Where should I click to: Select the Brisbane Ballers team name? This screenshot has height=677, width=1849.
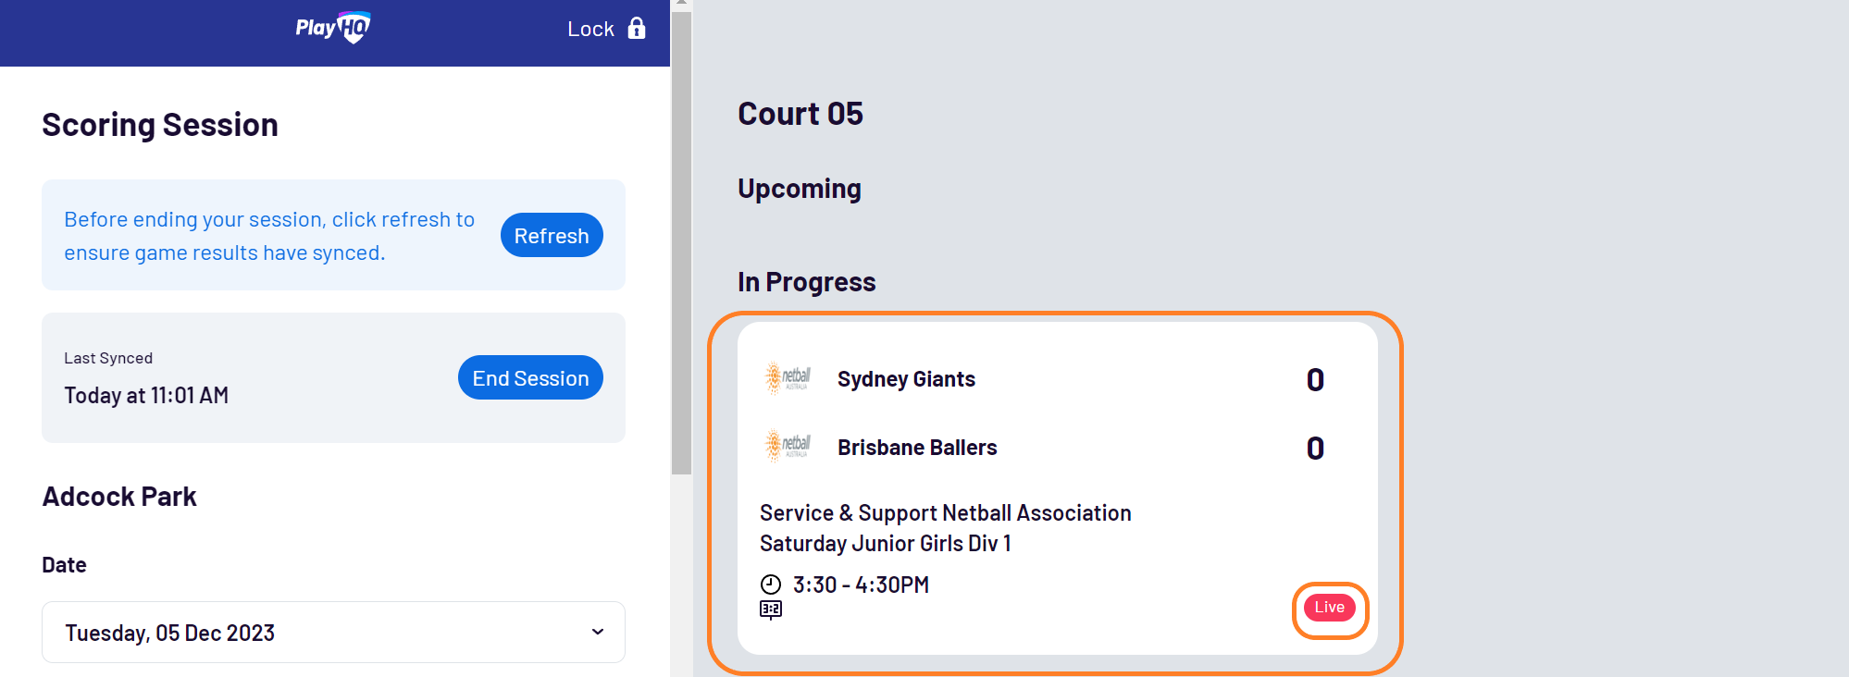click(x=917, y=448)
